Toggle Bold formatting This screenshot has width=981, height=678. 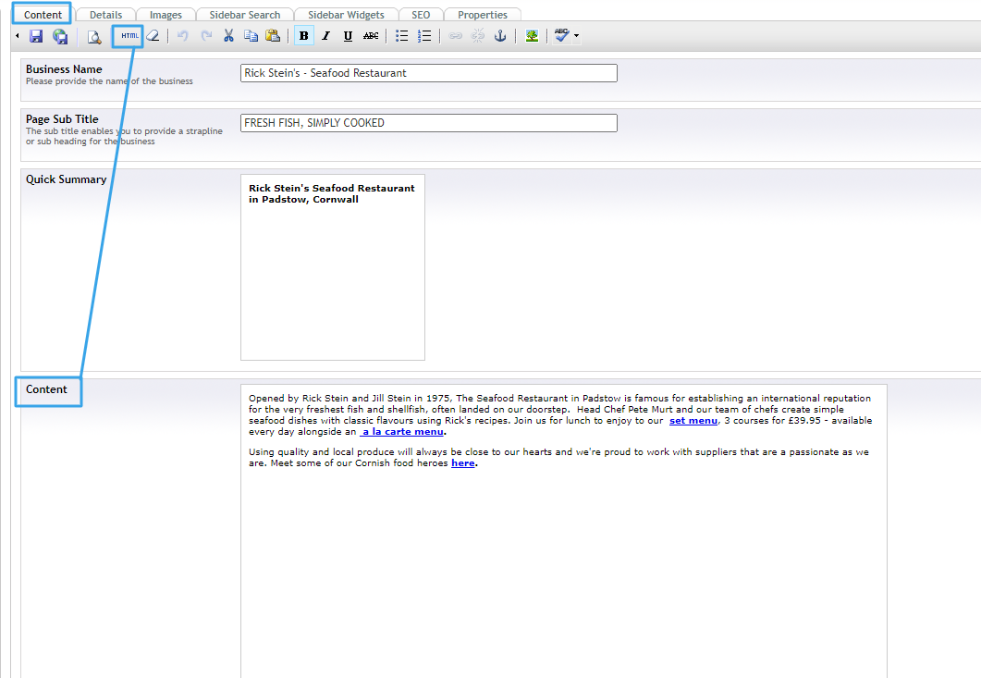[303, 36]
